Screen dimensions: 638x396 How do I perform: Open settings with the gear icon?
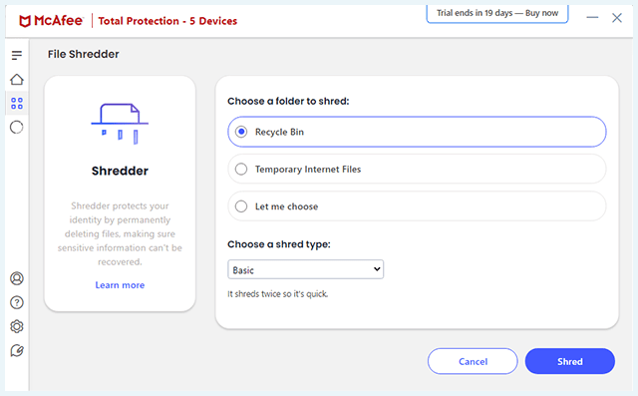(17, 326)
